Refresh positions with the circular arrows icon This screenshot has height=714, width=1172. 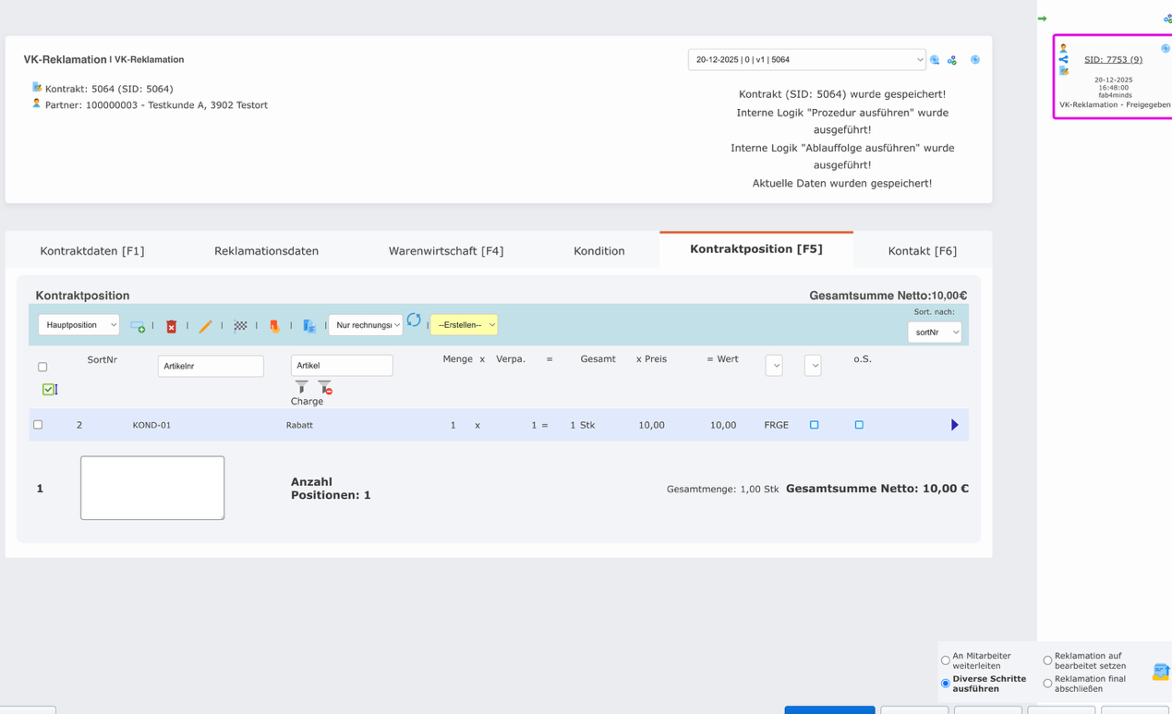(x=413, y=323)
